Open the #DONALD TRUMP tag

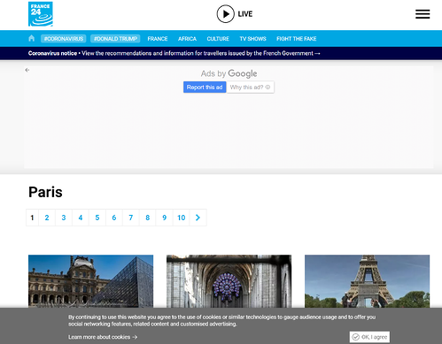tap(115, 39)
